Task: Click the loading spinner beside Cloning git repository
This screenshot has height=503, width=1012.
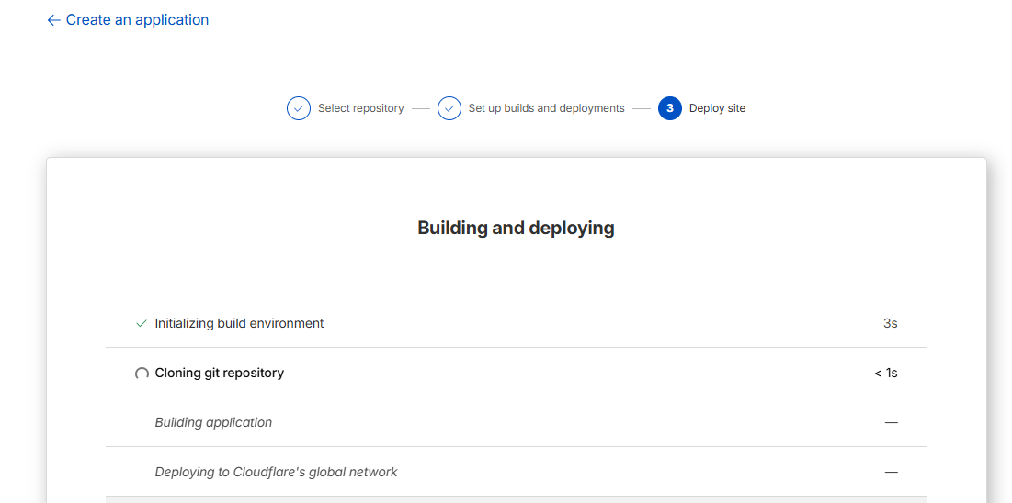Action: point(142,374)
